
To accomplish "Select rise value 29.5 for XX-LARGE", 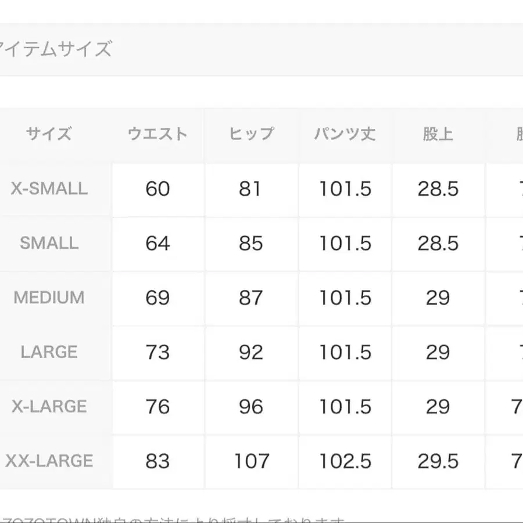I will 438,461.
